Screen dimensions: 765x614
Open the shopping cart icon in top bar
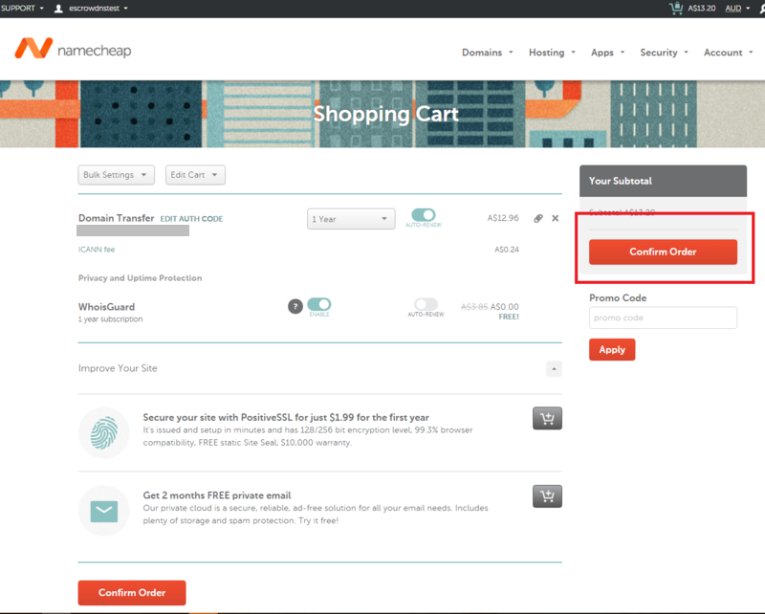pyautogui.click(x=677, y=8)
